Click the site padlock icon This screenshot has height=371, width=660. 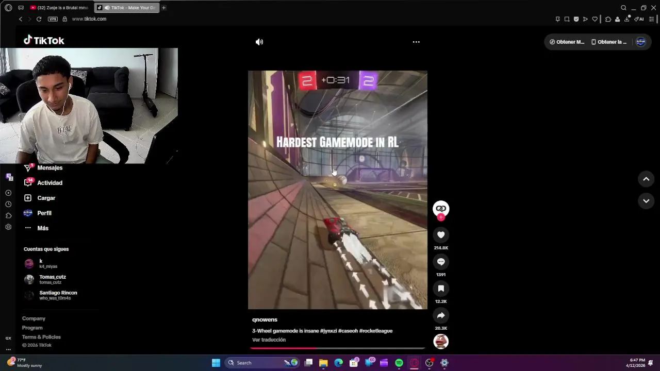64,19
